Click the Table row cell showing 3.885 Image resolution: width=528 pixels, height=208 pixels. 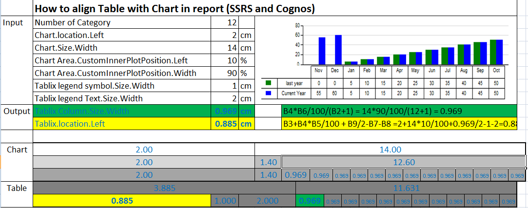(164, 188)
